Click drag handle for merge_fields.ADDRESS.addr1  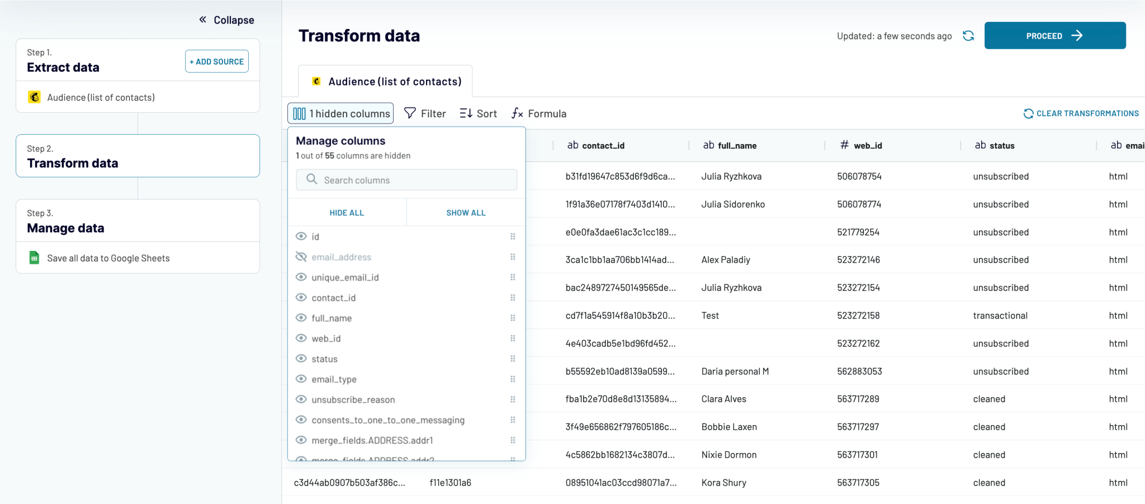click(x=513, y=440)
